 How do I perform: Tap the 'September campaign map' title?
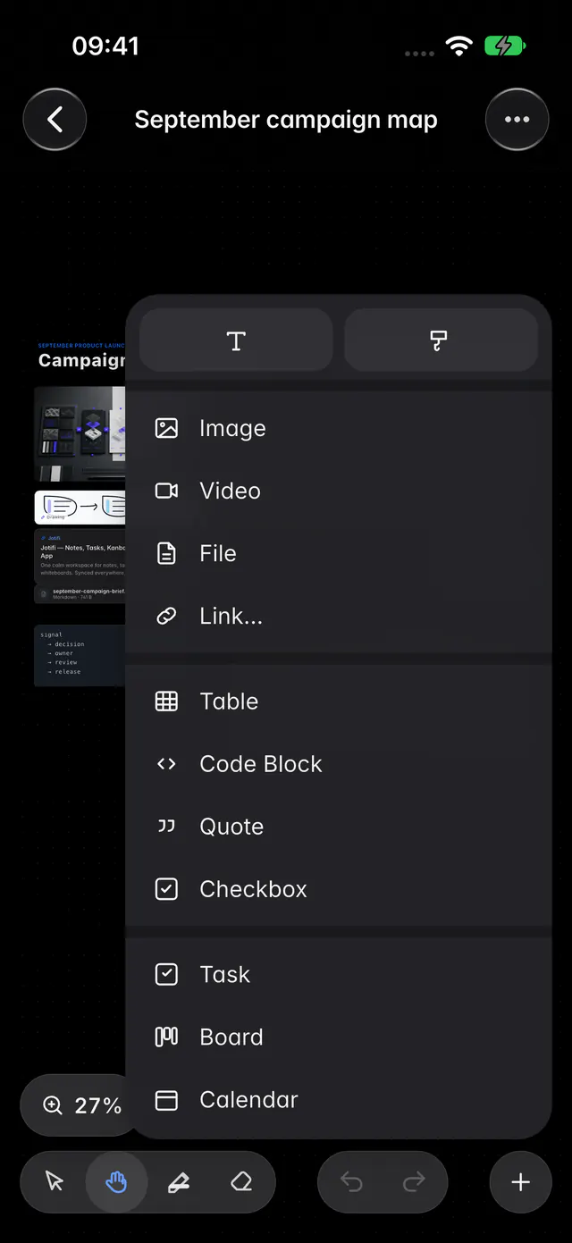coord(286,120)
